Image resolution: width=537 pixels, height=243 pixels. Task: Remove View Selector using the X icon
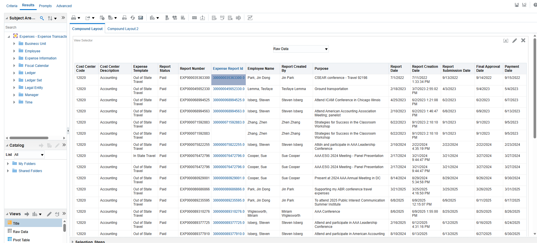point(523,41)
